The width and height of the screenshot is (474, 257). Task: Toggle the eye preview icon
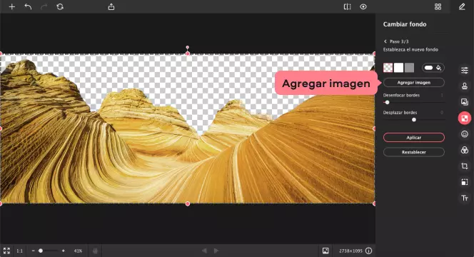click(x=363, y=6)
